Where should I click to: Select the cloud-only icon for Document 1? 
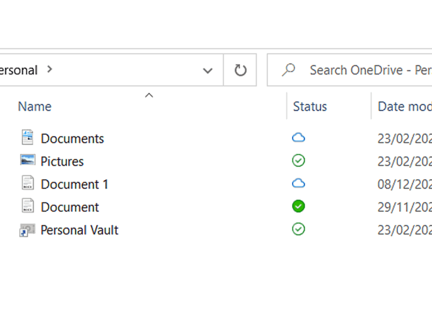(299, 183)
